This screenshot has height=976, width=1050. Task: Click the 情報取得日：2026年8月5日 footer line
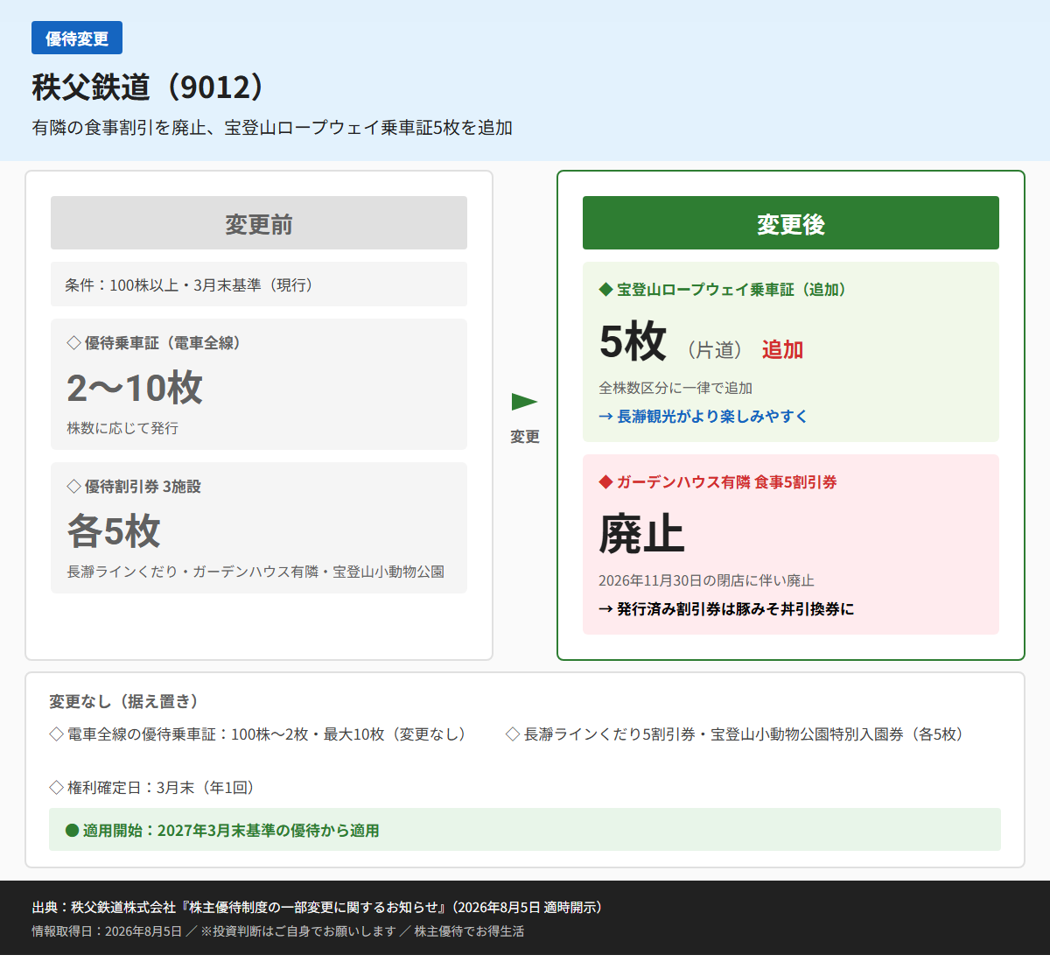coord(278,931)
